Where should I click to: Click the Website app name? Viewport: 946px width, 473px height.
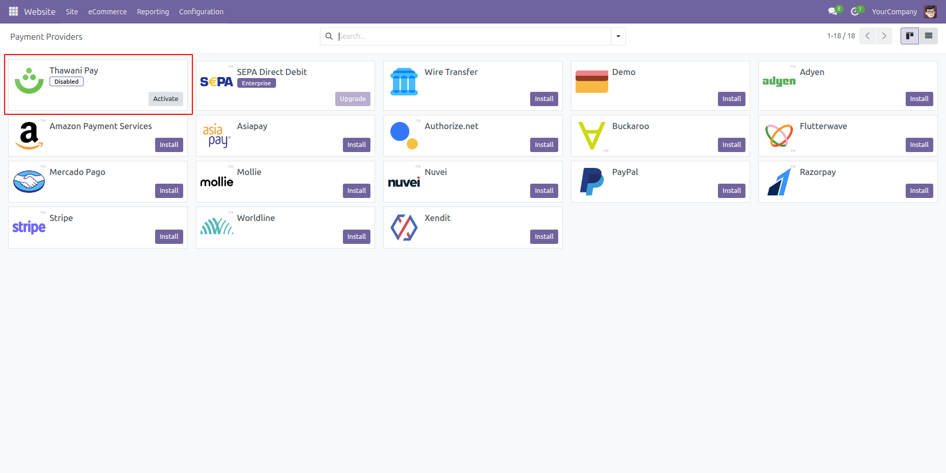coord(40,11)
